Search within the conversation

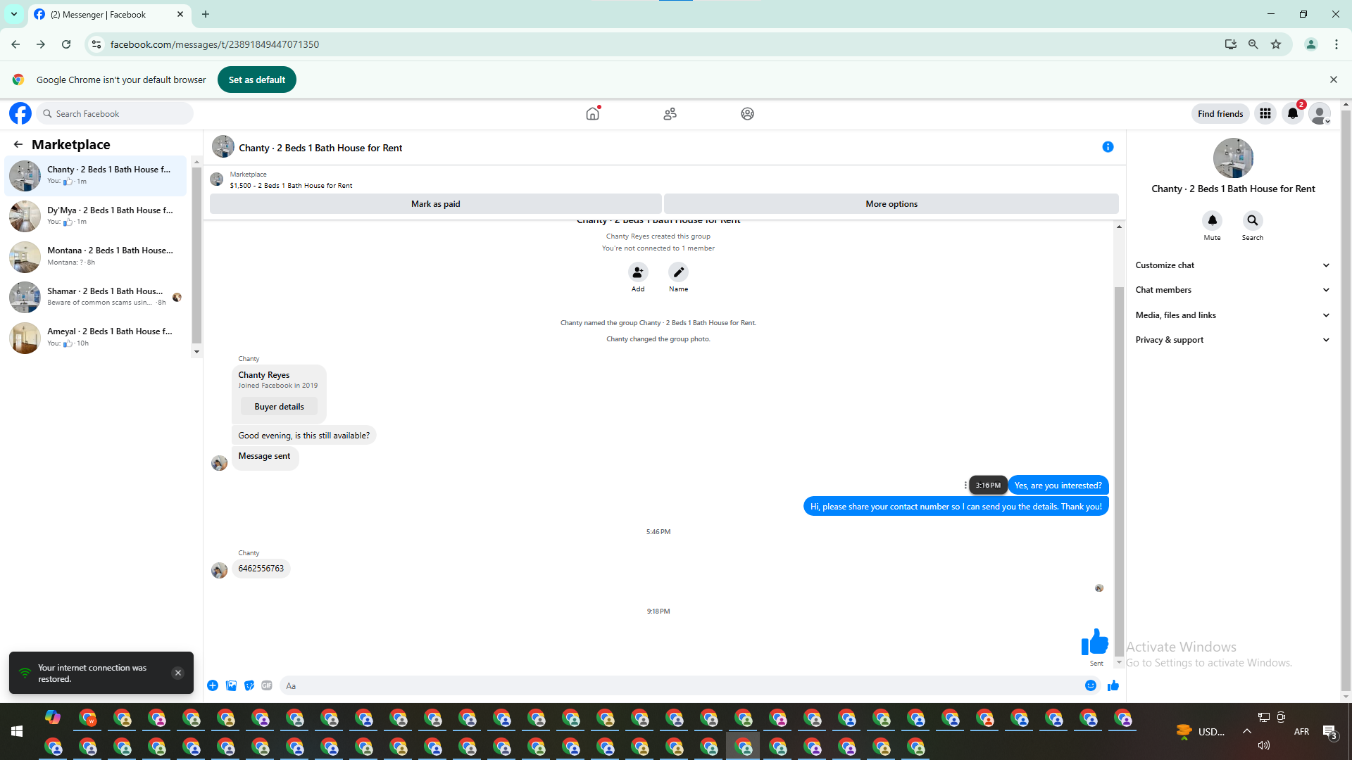(x=1252, y=221)
